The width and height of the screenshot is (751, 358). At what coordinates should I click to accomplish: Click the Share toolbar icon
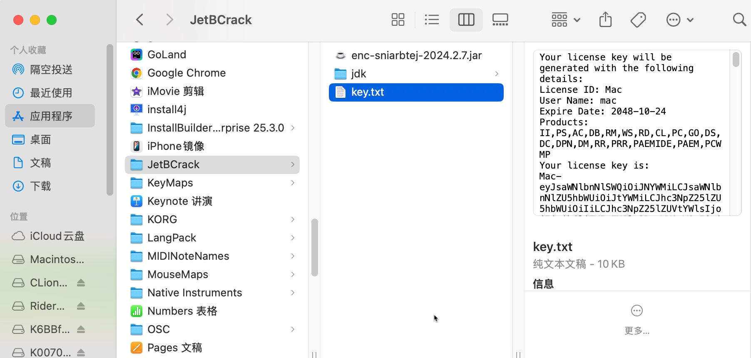(605, 20)
